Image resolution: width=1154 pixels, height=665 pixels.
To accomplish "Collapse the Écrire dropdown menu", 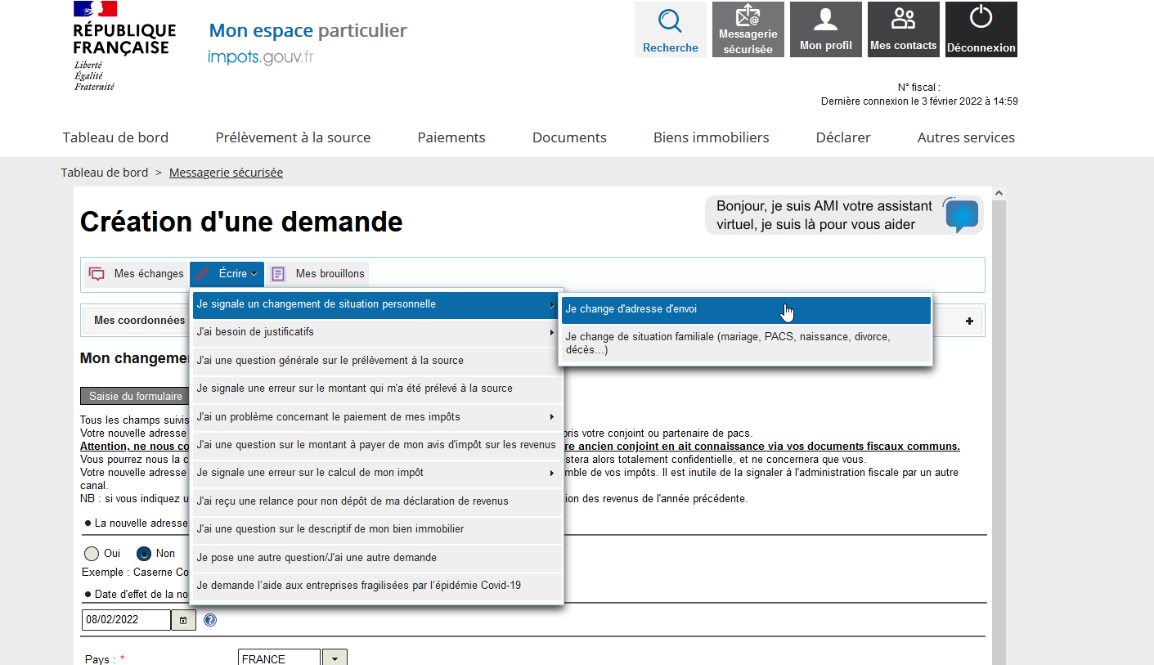I will (227, 274).
